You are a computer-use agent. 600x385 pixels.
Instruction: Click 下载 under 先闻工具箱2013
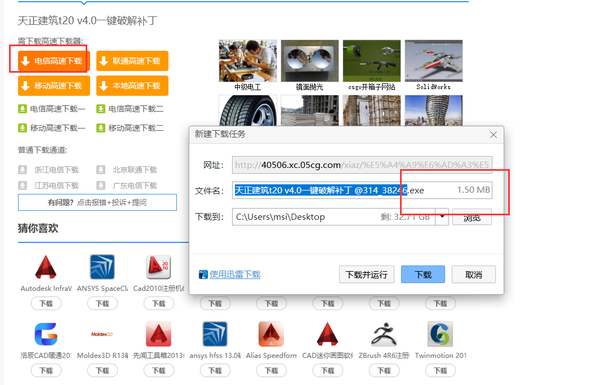click(159, 370)
